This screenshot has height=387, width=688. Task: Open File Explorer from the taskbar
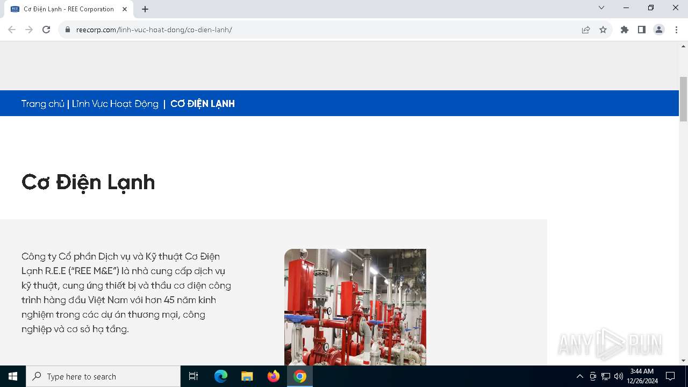tap(247, 376)
